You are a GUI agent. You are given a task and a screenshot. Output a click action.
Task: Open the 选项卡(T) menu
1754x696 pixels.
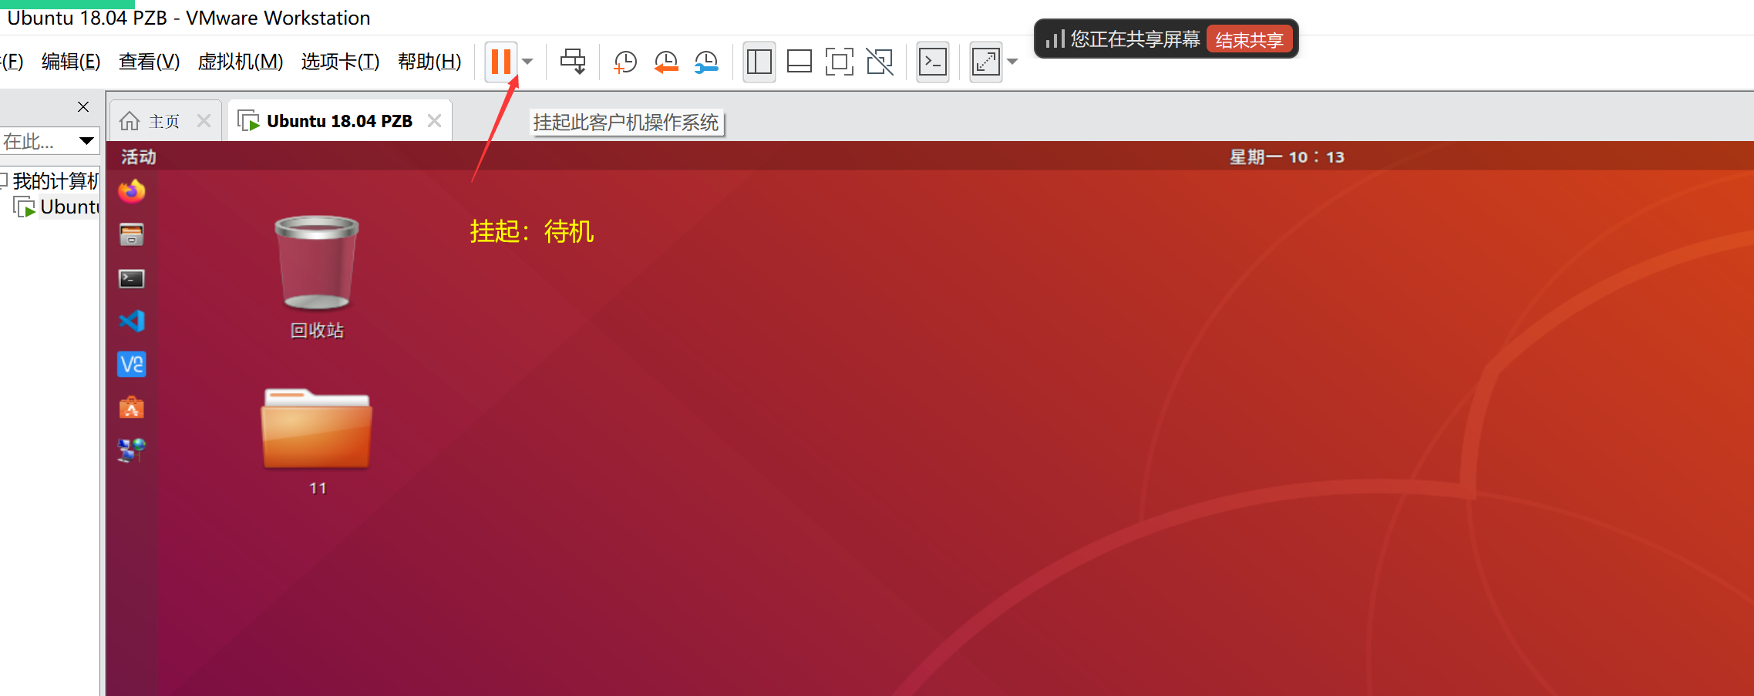point(341,62)
